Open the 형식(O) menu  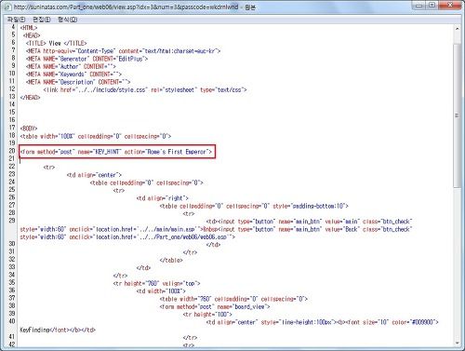pos(67,20)
